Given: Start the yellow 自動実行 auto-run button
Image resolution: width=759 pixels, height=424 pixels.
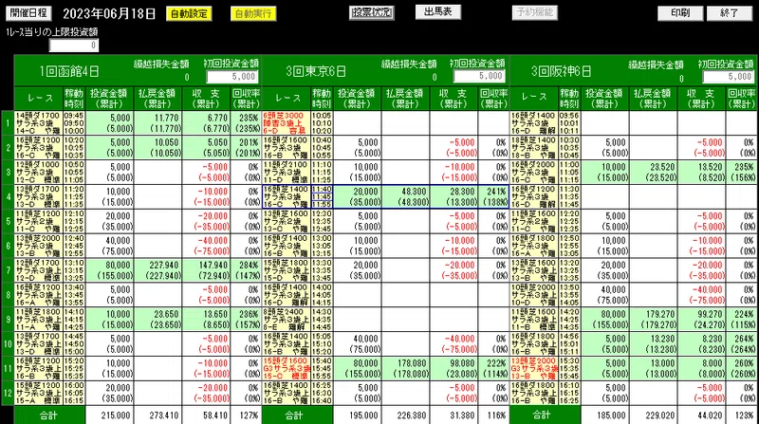Looking at the screenshot, I should [253, 13].
